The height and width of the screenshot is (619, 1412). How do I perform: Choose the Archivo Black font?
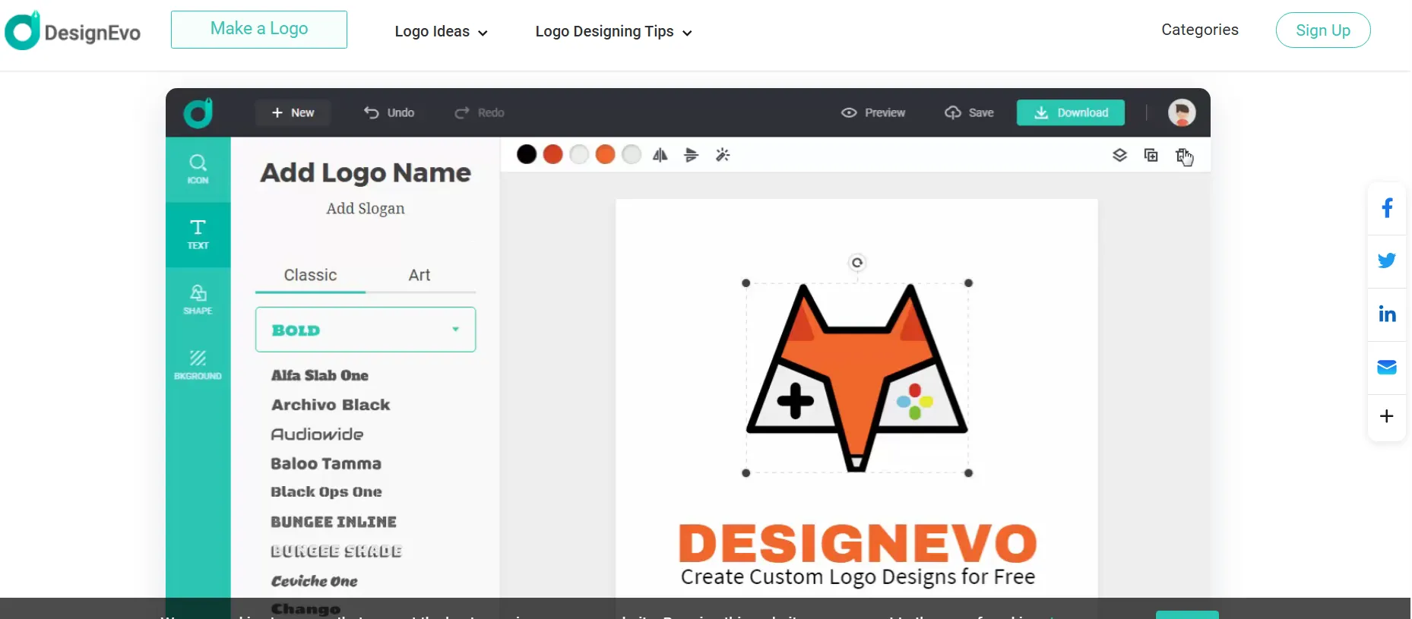[331, 405]
